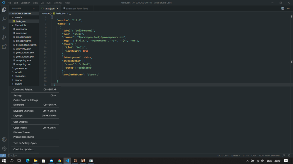This screenshot has height=164, width=293.
Task: Open File Explorer from taskbar
Action: 35,161
